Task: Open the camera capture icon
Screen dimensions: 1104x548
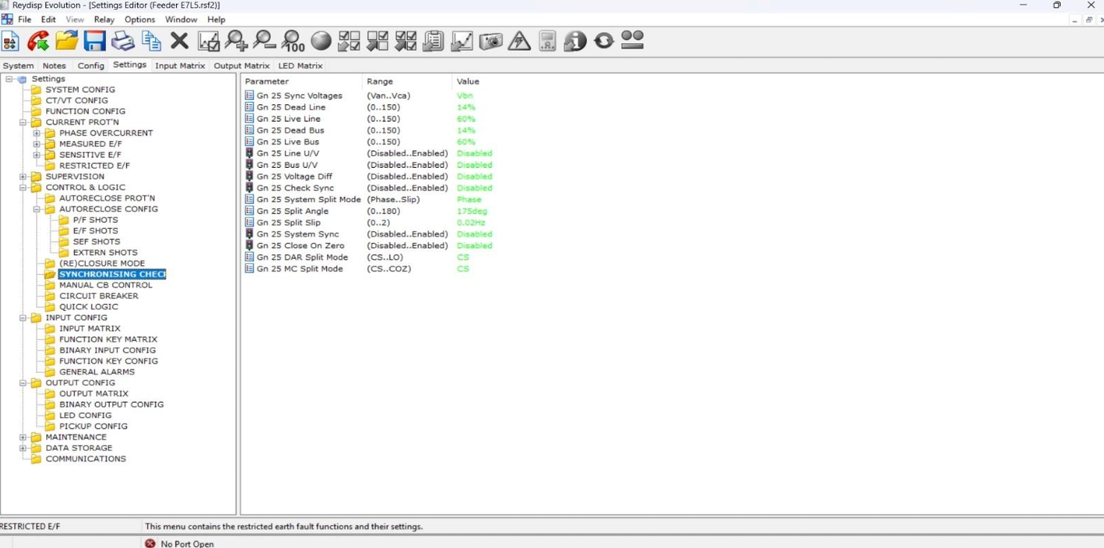Action: (491, 40)
